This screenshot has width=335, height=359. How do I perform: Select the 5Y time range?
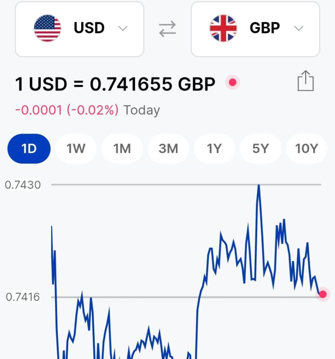(x=260, y=149)
